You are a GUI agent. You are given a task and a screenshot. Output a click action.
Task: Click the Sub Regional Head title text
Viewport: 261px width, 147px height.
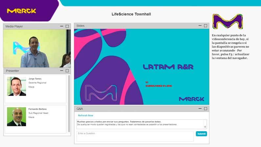click(38, 113)
